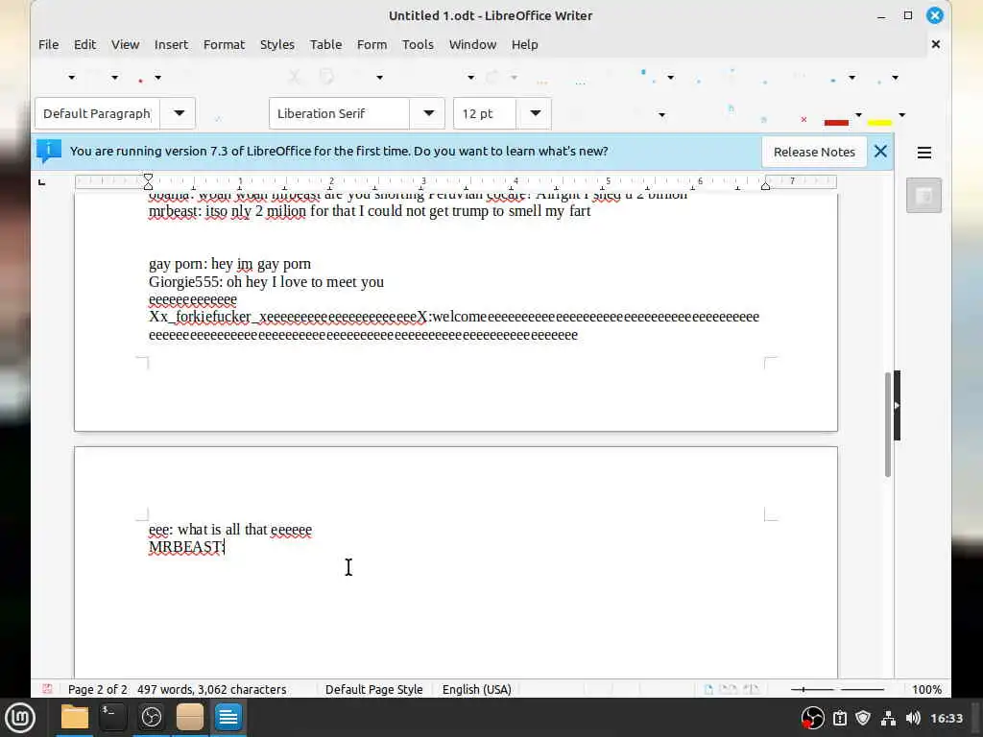Click the LibreOffice Writer taskbar icon
Screen dimensions: 983x737
point(228,718)
